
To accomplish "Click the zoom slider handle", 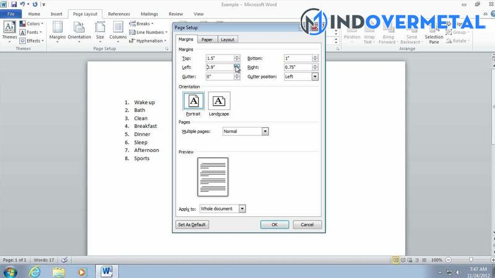I will (x=471, y=259).
